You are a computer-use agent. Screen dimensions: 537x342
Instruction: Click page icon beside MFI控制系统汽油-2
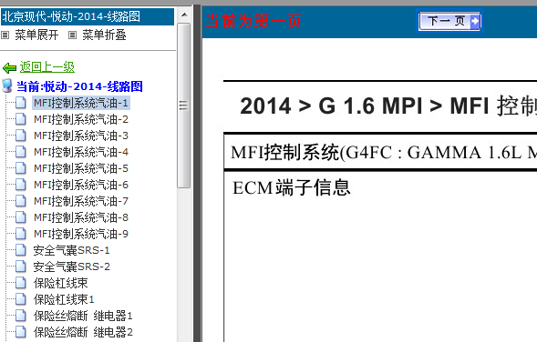click(x=21, y=119)
